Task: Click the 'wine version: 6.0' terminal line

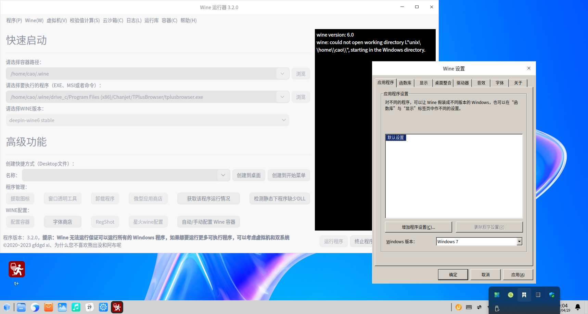Action: point(335,35)
